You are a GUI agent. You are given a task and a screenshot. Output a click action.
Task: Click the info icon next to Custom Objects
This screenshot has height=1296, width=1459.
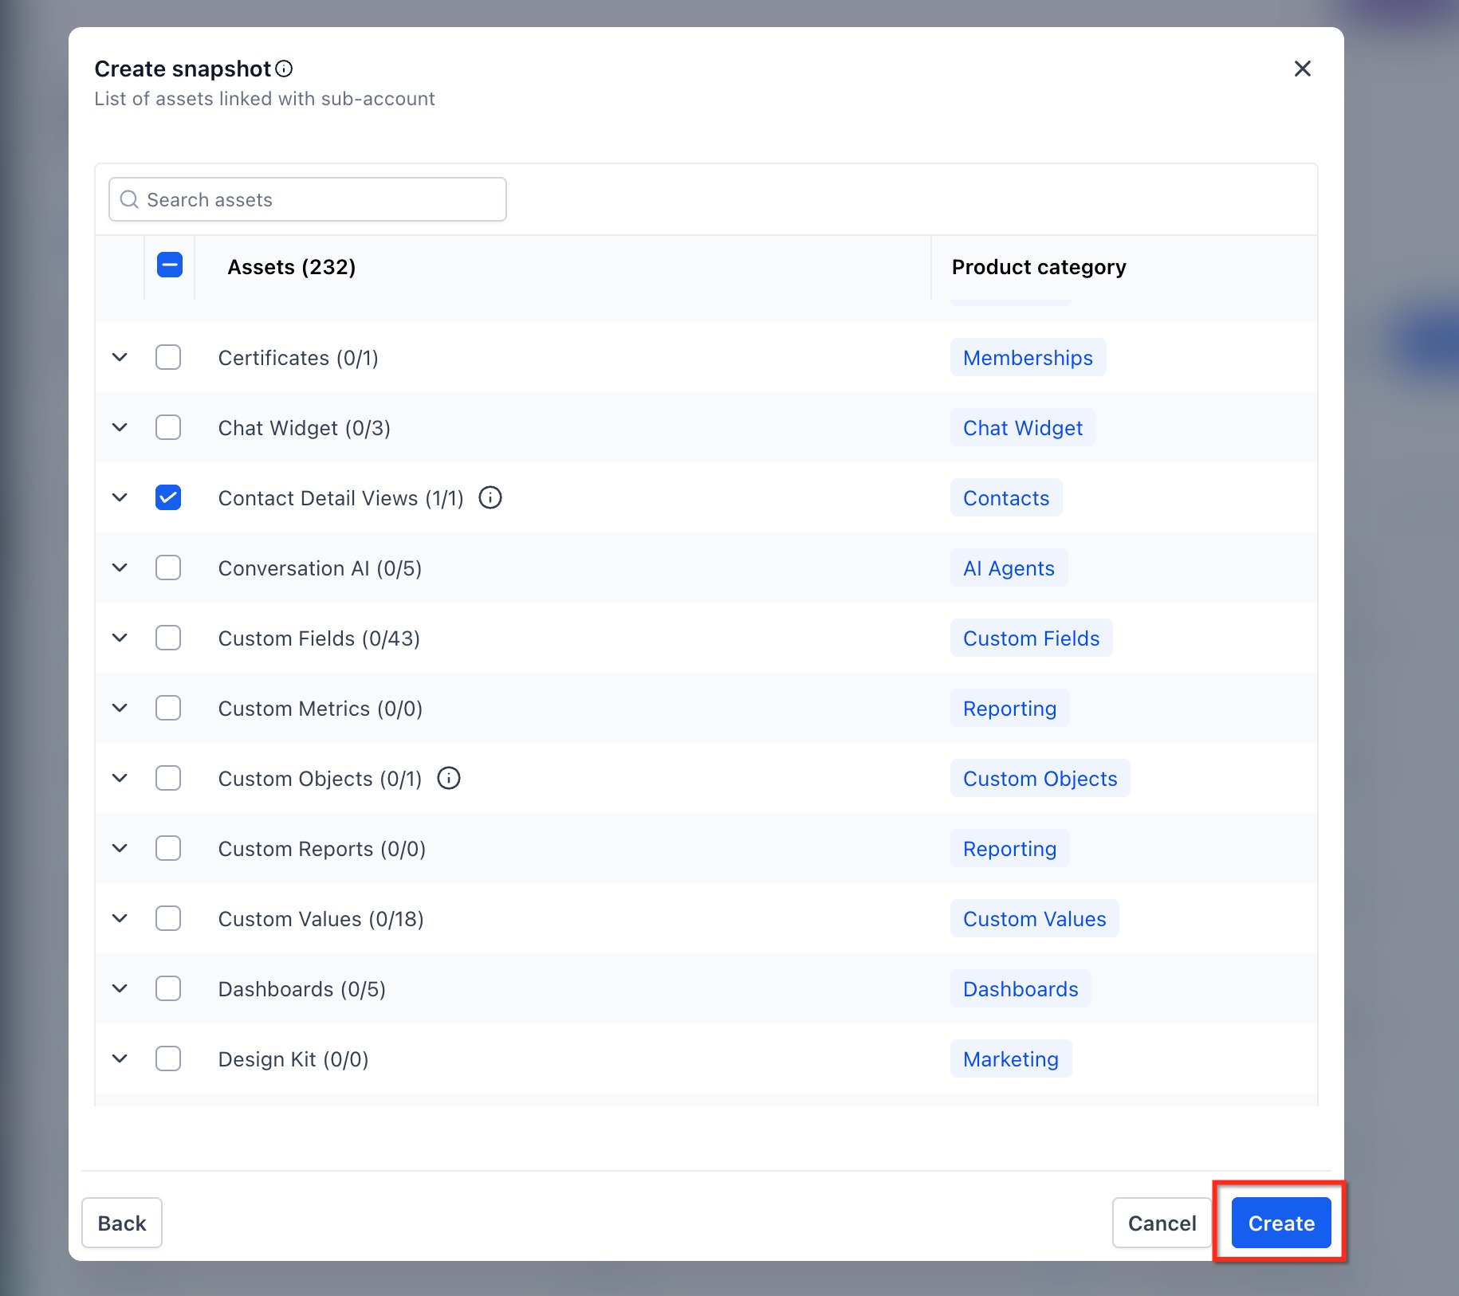[x=449, y=779]
